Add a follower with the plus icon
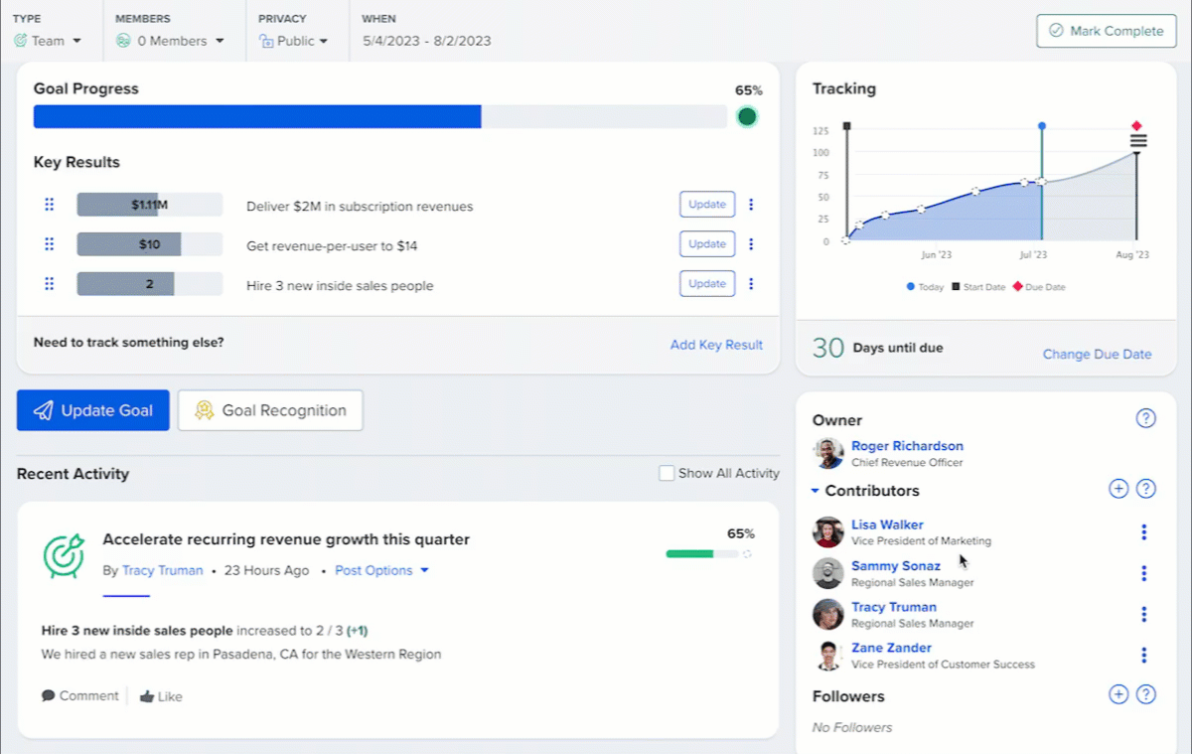The width and height of the screenshot is (1192, 754). click(1118, 694)
